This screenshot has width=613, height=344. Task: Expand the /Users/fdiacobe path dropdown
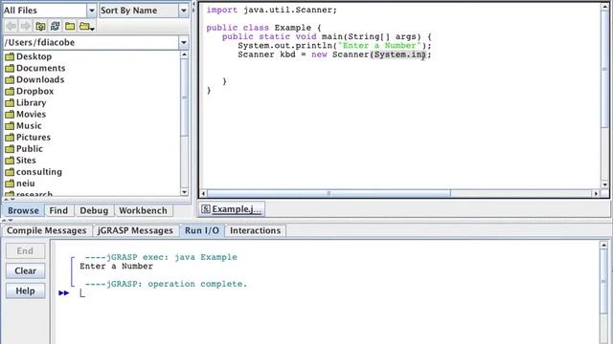[x=183, y=42]
